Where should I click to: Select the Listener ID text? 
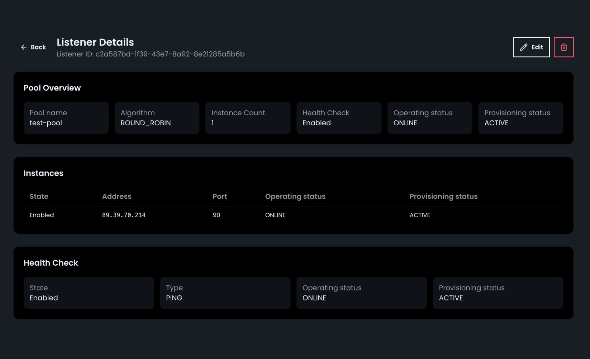tap(151, 54)
